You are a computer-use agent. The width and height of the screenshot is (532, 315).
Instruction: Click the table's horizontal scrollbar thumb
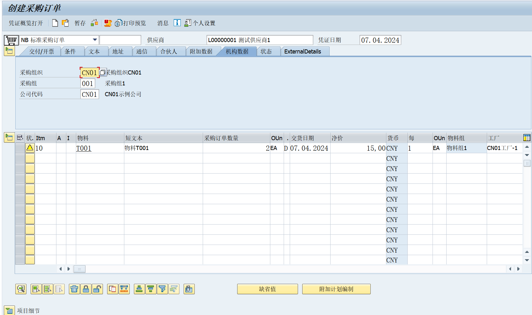(x=79, y=269)
